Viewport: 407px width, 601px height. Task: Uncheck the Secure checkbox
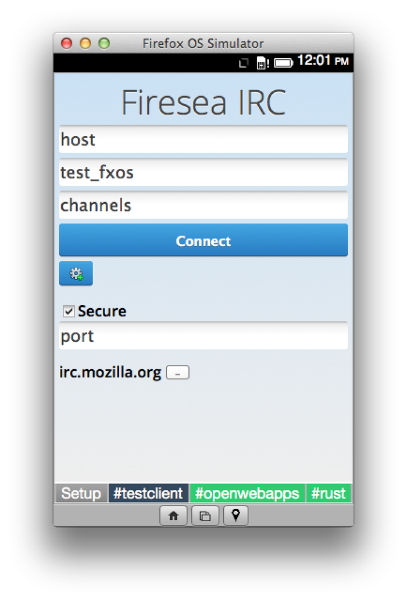pyautogui.click(x=69, y=312)
